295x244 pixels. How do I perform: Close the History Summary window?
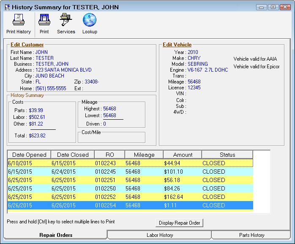285,7
